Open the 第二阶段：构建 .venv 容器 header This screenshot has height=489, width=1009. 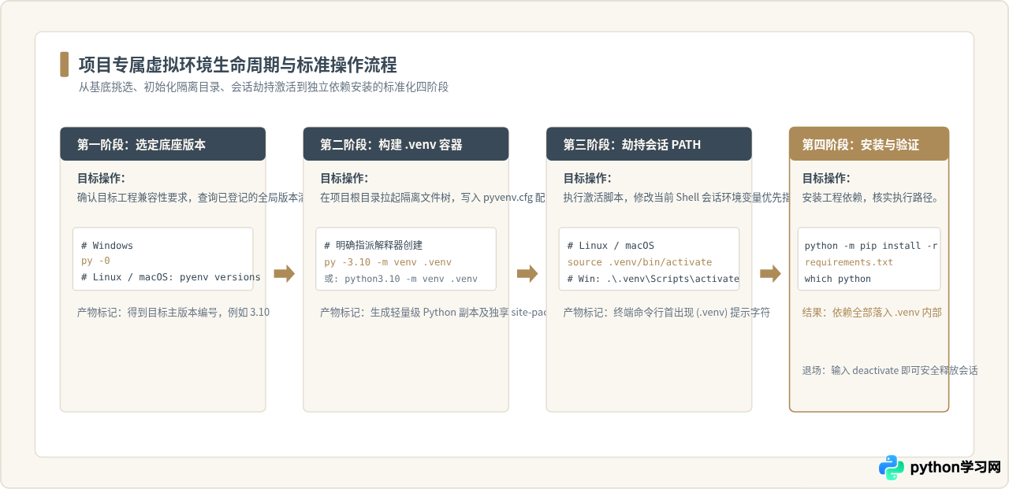(x=406, y=144)
